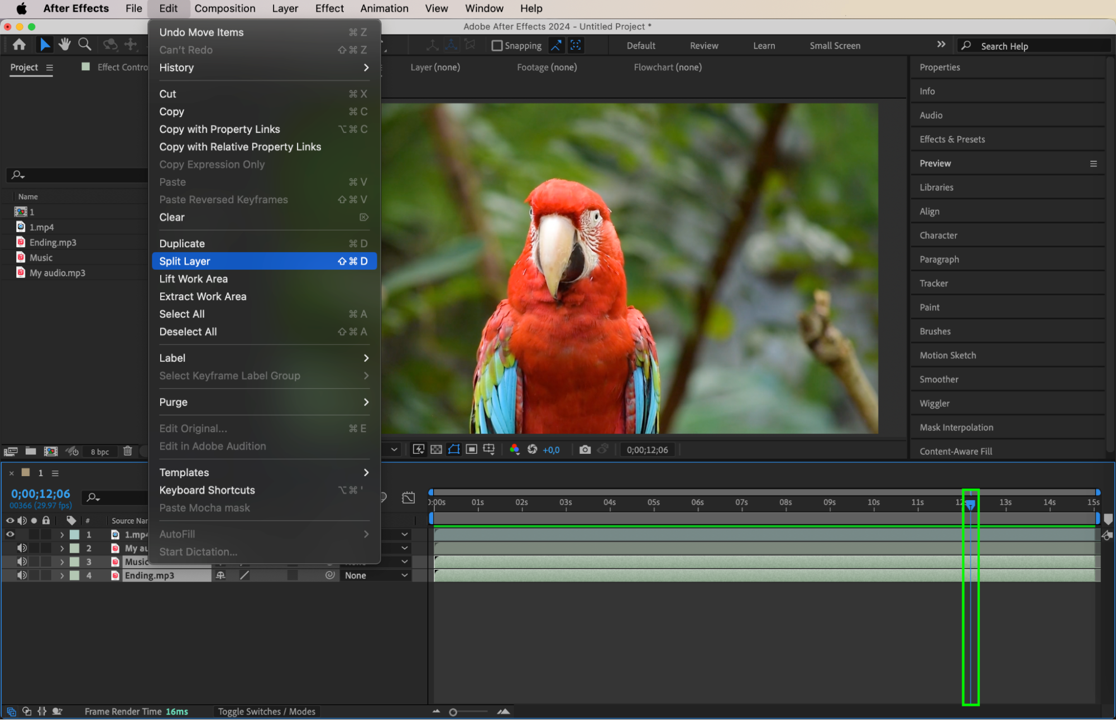Switch to the Learn workspace
The width and height of the screenshot is (1116, 720).
click(763, 45)
